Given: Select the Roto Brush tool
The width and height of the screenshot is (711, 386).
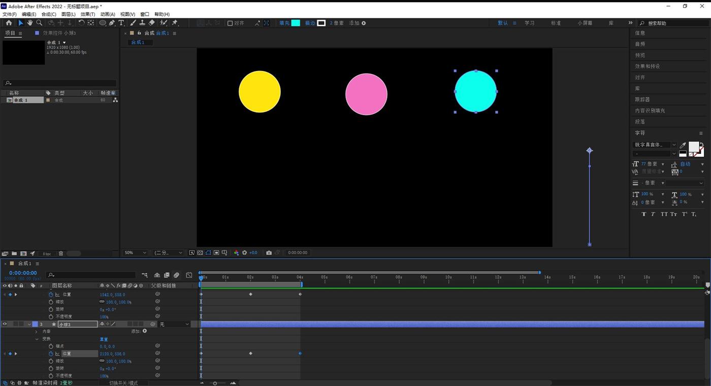Looking at the screenshot, I should (164, 23).
